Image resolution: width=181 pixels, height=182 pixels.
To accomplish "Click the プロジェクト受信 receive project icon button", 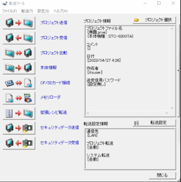I will [x=19, y=38].
